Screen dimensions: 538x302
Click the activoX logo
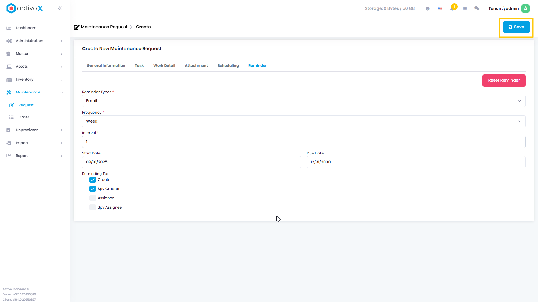pyautogui.click(x=25, y=8)
